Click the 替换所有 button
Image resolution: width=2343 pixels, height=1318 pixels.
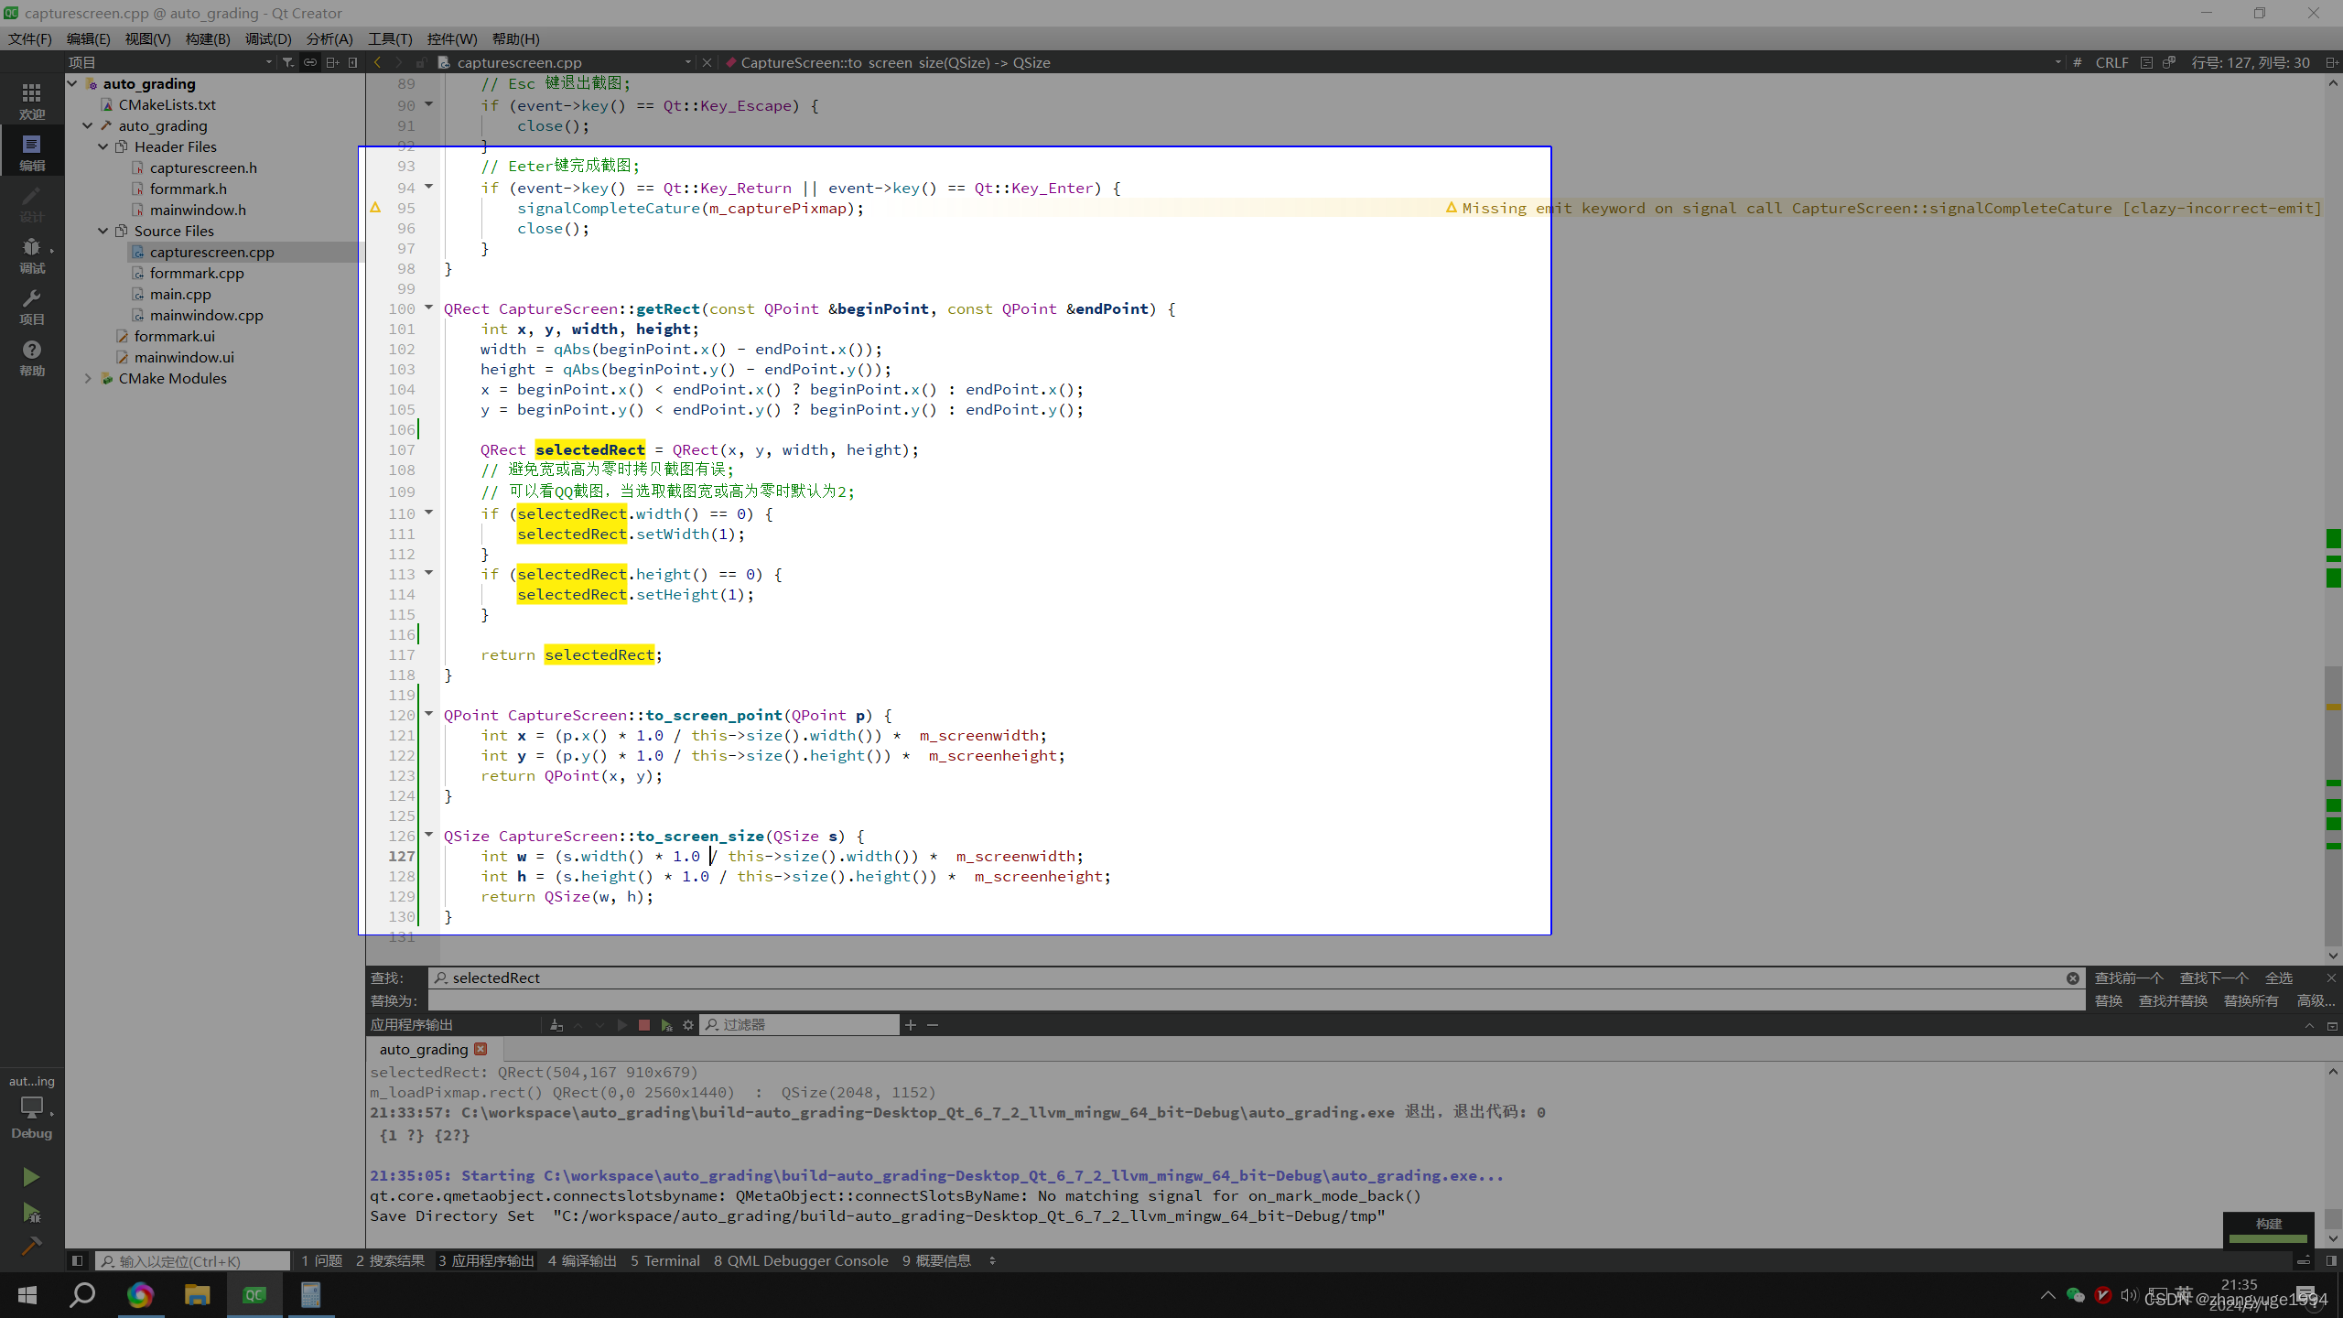coord(2251,1000)
